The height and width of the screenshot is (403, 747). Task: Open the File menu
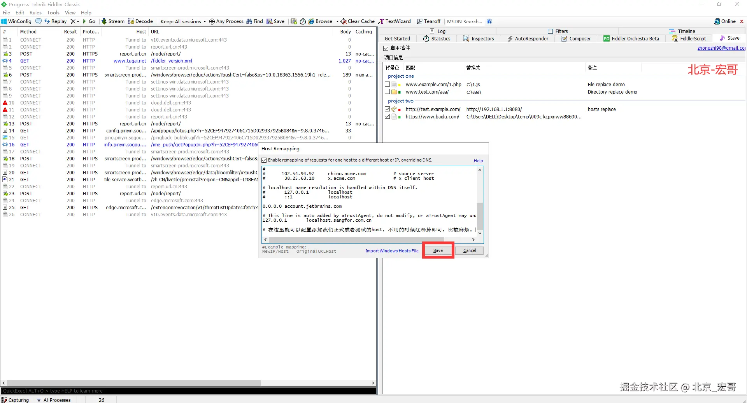[x=7, y=12]
